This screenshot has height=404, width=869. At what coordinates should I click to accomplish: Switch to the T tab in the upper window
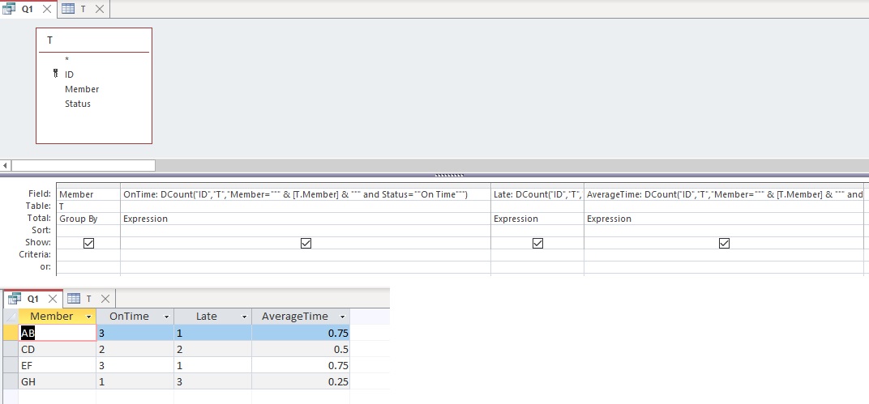coord(82,9)
